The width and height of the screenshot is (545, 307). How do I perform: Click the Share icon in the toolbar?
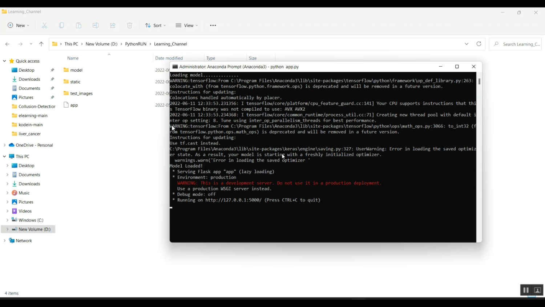[x=113, y=25]
